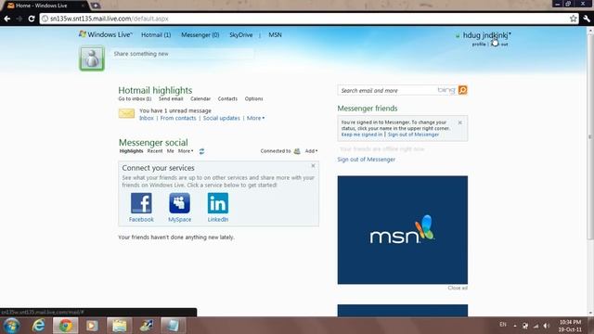
Task: Click the Send email link
Action: (x=171, y=99)
